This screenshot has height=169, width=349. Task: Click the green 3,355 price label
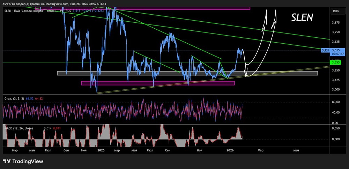click(x=335, y=63)
